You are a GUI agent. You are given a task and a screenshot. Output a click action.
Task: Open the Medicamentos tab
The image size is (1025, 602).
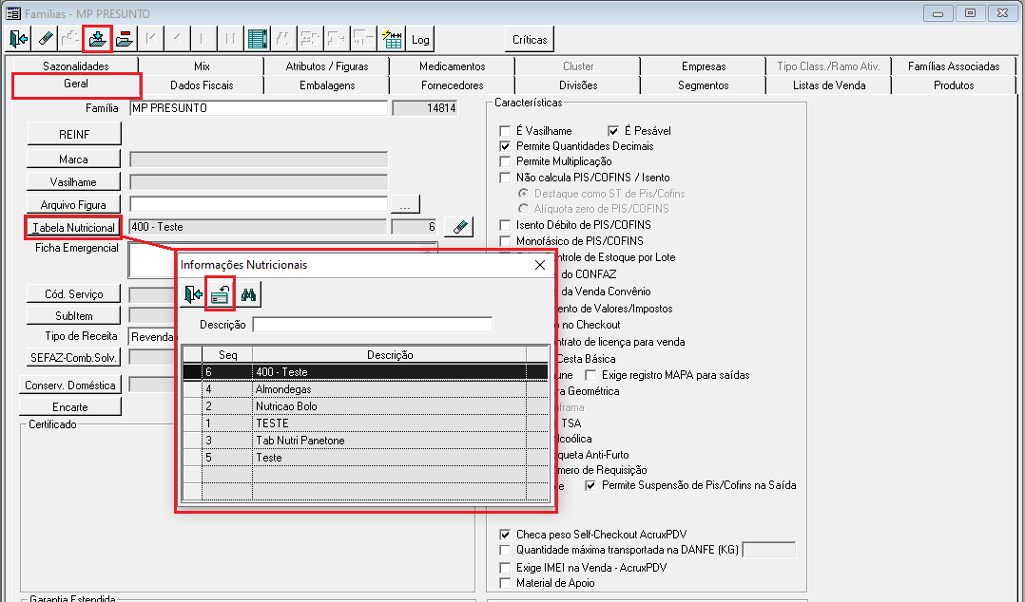[x=453, y=66]
